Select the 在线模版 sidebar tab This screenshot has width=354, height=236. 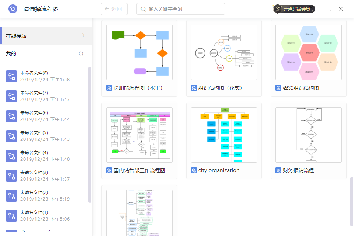(46, 36)
